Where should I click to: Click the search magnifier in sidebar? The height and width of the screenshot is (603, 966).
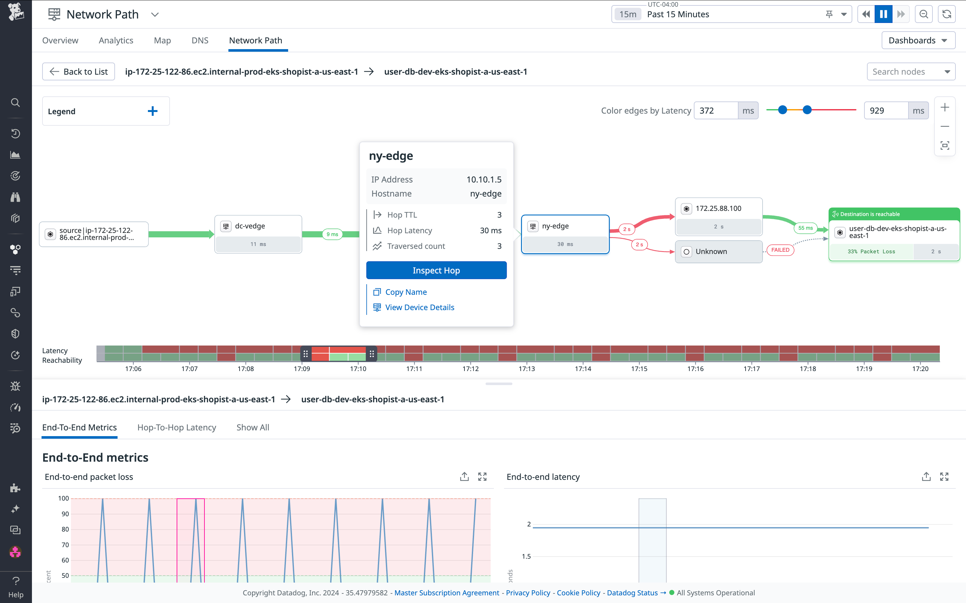pos(15,102)
